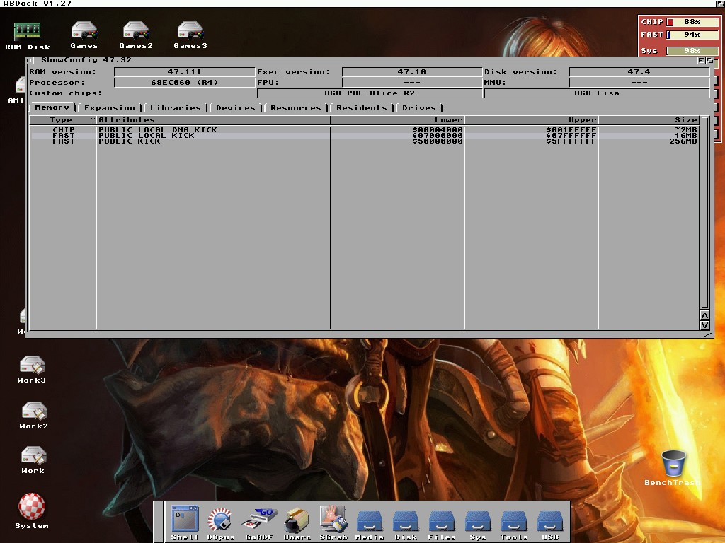Image resolution: width=725 pixels, height=543 pixels.
Task: Sort memory list by Lower column
Action: tap(398, 120)
